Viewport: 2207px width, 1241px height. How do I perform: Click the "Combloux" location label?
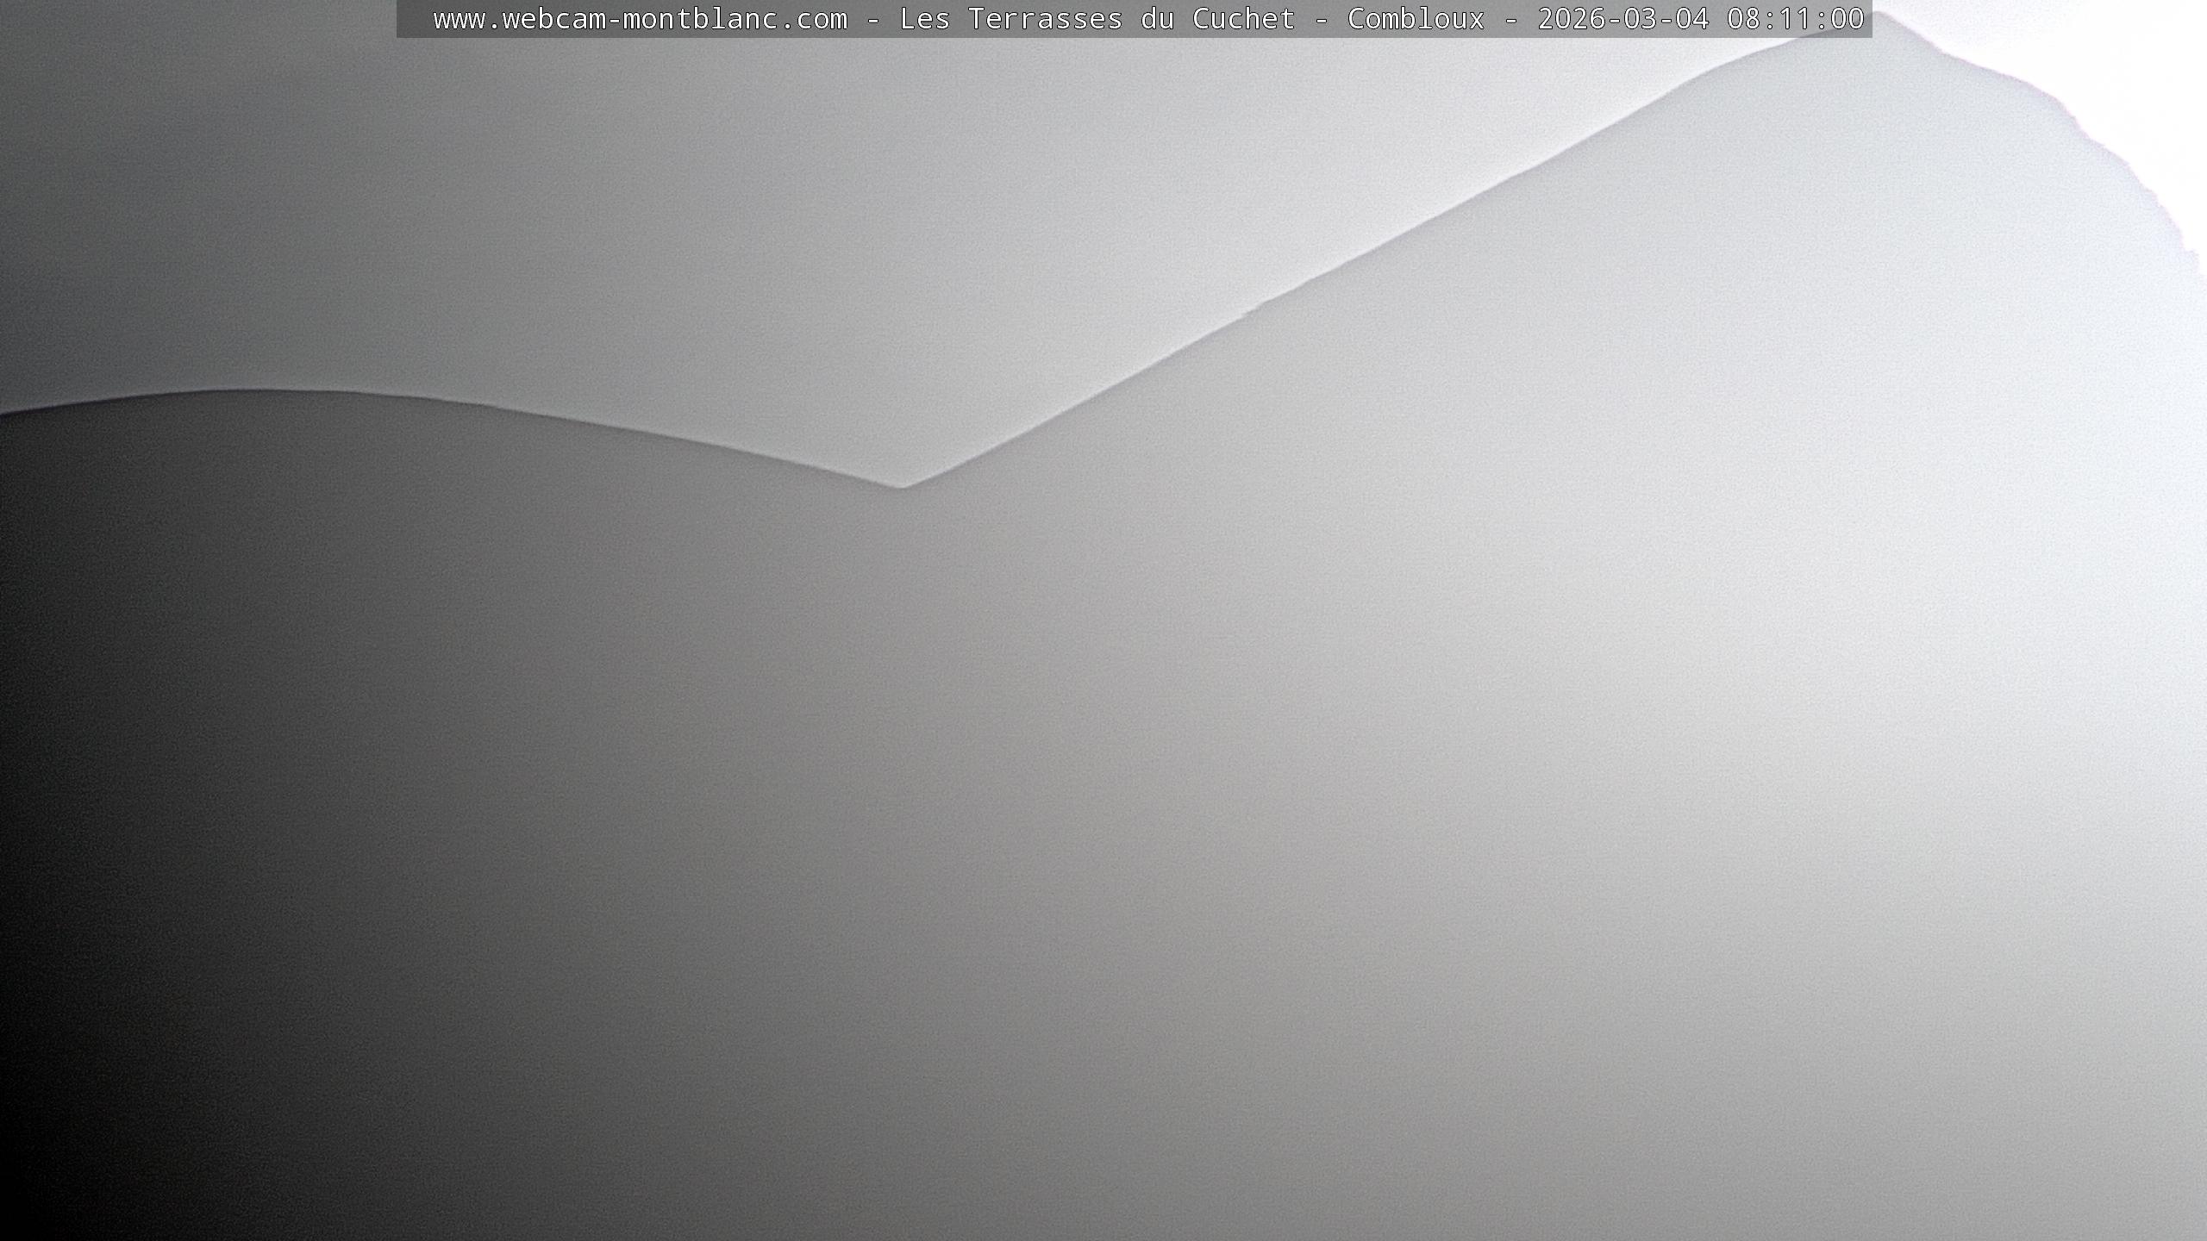point(1416,19)
